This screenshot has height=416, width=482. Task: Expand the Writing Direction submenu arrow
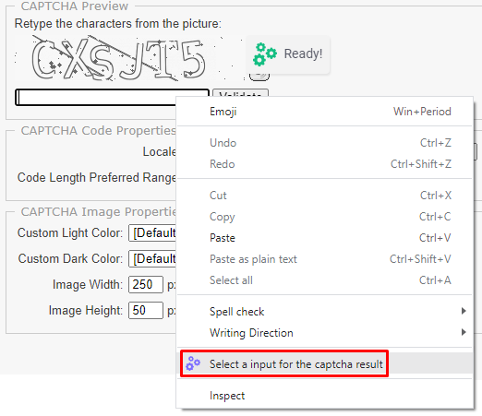click(464, 332)
